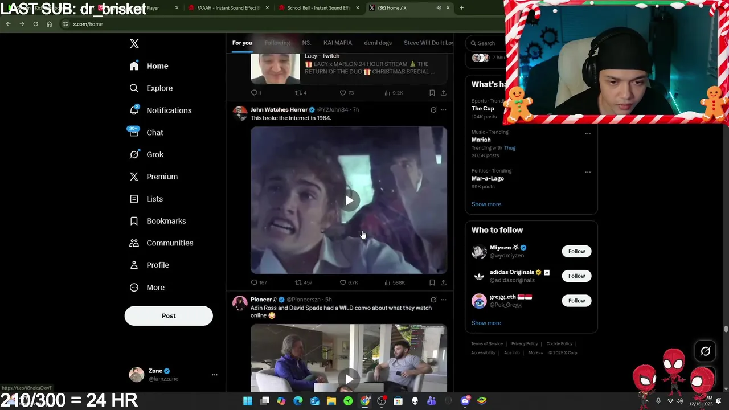Screen dimensions: 729x410
Task: Open account menu dots next to Zane
Action: (x=215, y=375)
